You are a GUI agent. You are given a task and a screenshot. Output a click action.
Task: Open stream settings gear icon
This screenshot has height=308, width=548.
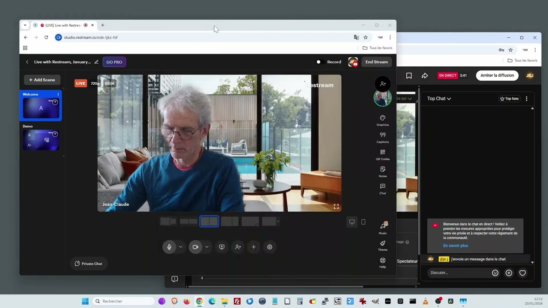point(269,247)
